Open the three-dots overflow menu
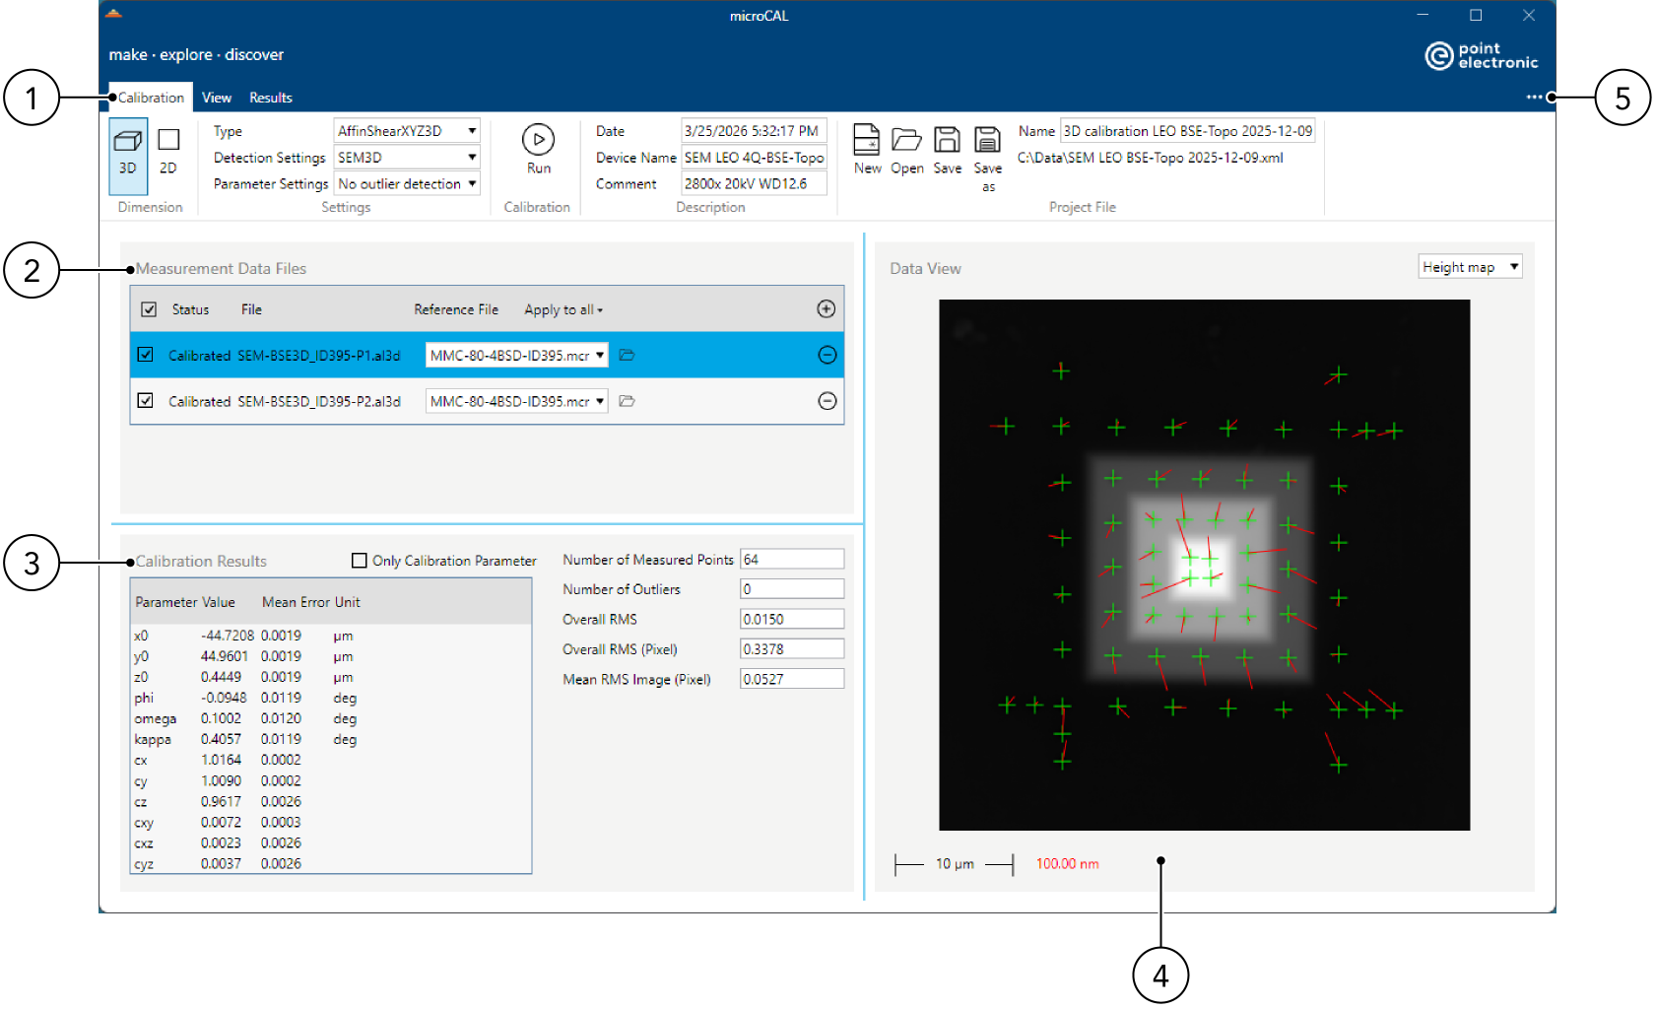The image size is (1655, 1009). click(x=1534, y=98)
